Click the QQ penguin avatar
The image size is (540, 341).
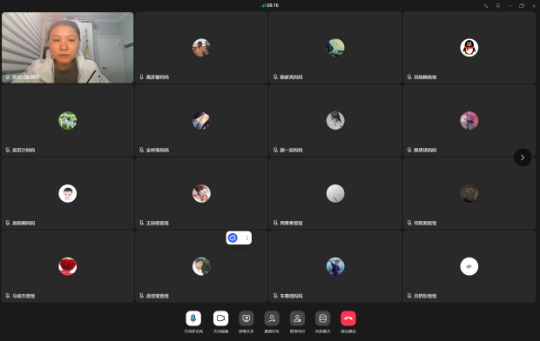(469, 48)
